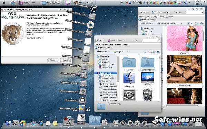
Task: Open Win7 Bestam x64 v7 (M:) drive
Action: pyautogui.click(x=92, y=17)
